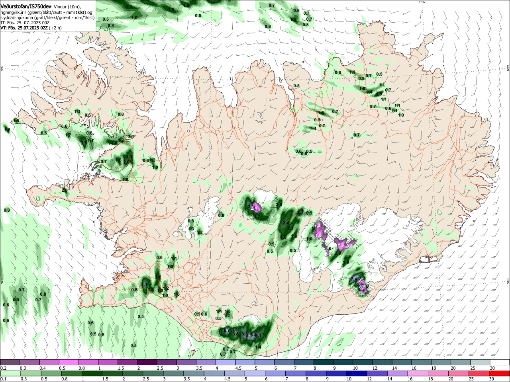The width and height of the screenshot is (510, 382).
Task: Click the bright pink swatch between 0.5 and 0.8
Action: pyautogui.click(x=69, y=362)
